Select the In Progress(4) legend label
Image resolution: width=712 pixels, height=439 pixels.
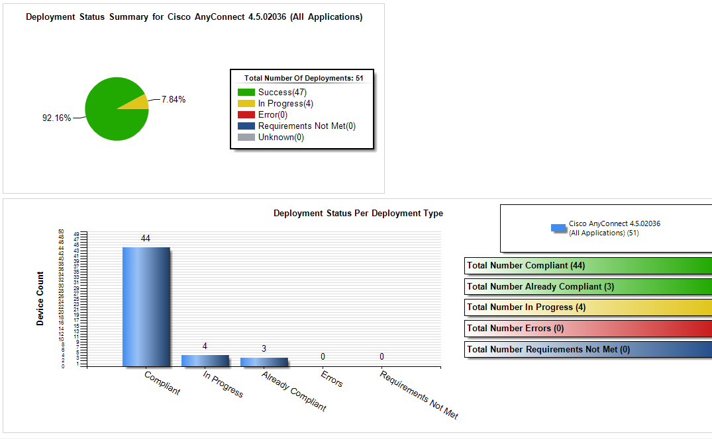point(285,103)
